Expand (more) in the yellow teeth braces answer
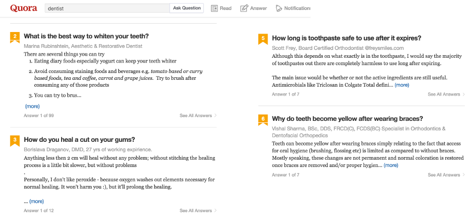474x219 pixels. pyautogui.click(x=391, y=165)
